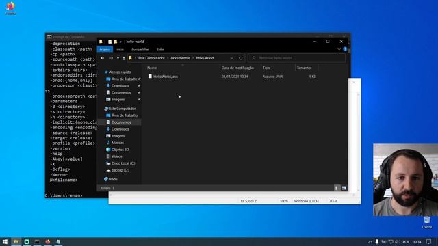The height and width of the screenshot is (246, 438).
Task: Open the notification center icon
Action: pyautogui.click(x=429, y=241)
